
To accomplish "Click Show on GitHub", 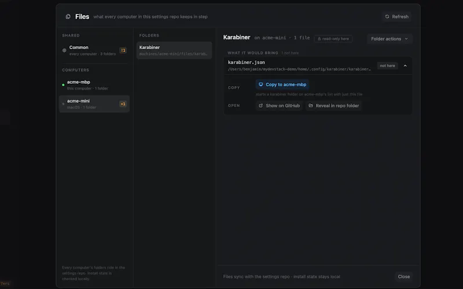I will [x=279, y=106].
